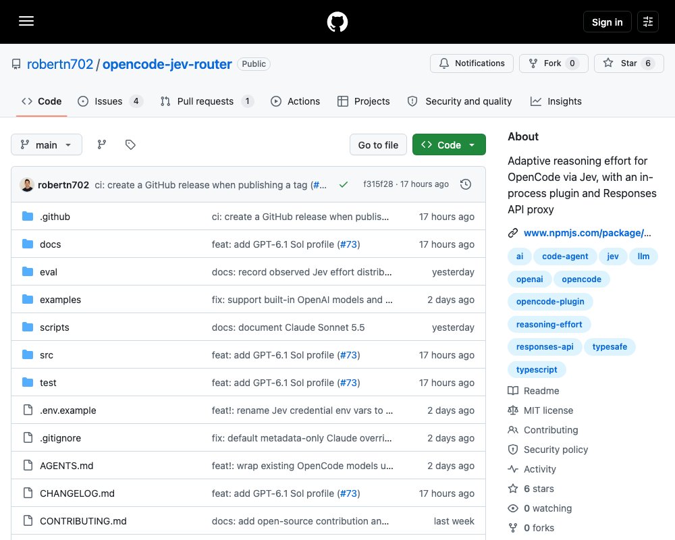Click robertn702's avatar in commit row
This screenshot has height=540, width=675.
tap(27, 185)
